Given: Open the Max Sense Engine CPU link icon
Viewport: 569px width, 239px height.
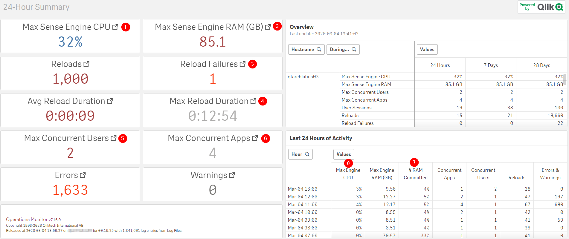Looking at the screenshot, I should click(x=115, y=27).
